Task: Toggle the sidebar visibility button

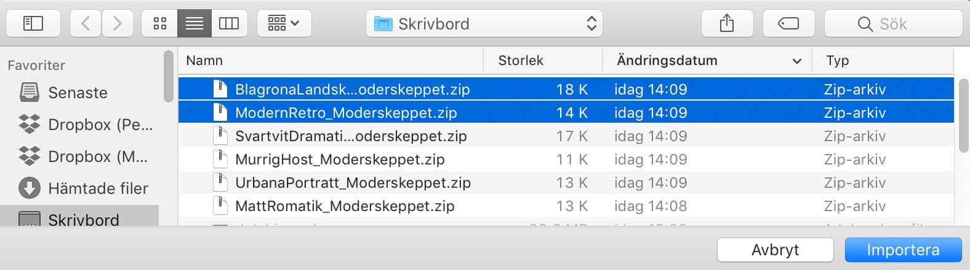Action: pyautogui.click(x=33, y=24)
